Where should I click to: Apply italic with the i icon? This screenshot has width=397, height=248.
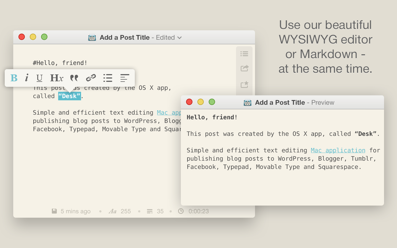(27, 78)
